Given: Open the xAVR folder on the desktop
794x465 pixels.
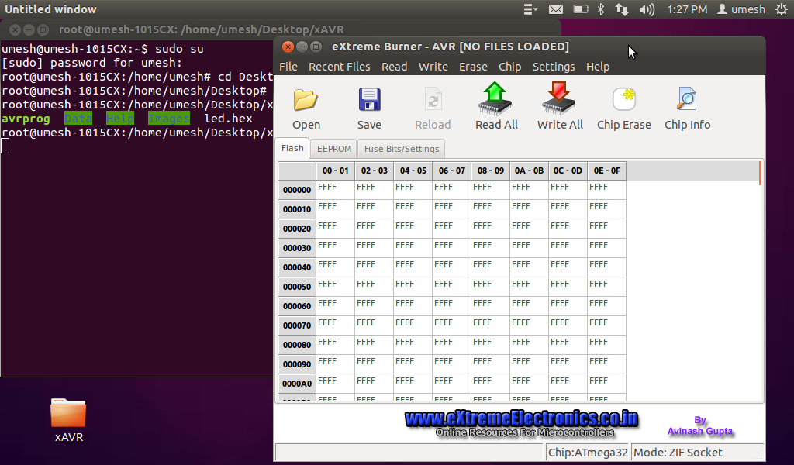Looking at the screenshot, I should [67, 415].
